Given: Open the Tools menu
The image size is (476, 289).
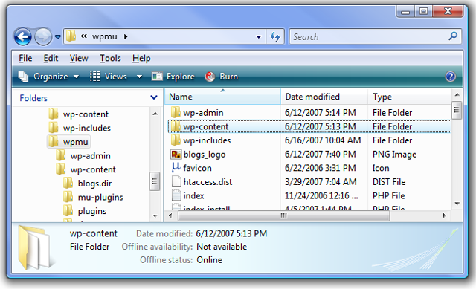Looking at the screenshot, I should point(110,58).
